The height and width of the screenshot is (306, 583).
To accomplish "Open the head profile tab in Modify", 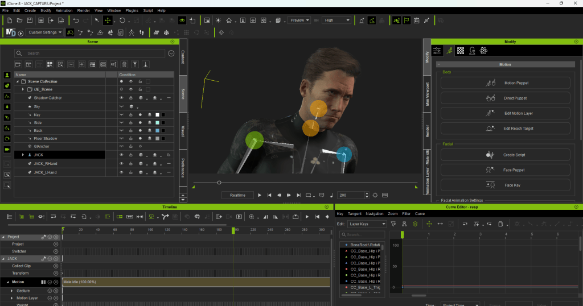I will (x=472, y=51).
